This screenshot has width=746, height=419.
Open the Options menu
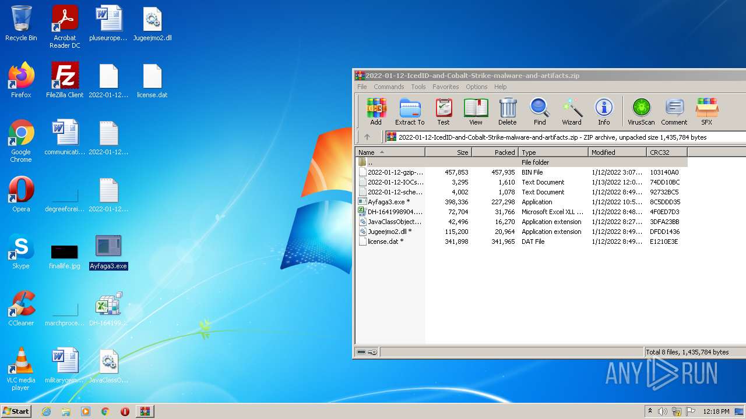click(x=476, y=87)
